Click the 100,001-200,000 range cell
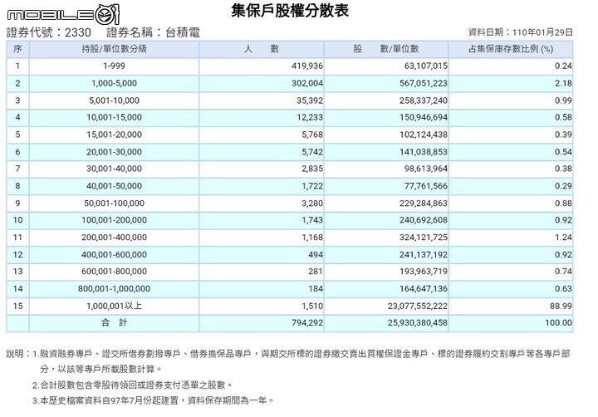Viewport: 598px width, 417px height. (x=114, y=220)
